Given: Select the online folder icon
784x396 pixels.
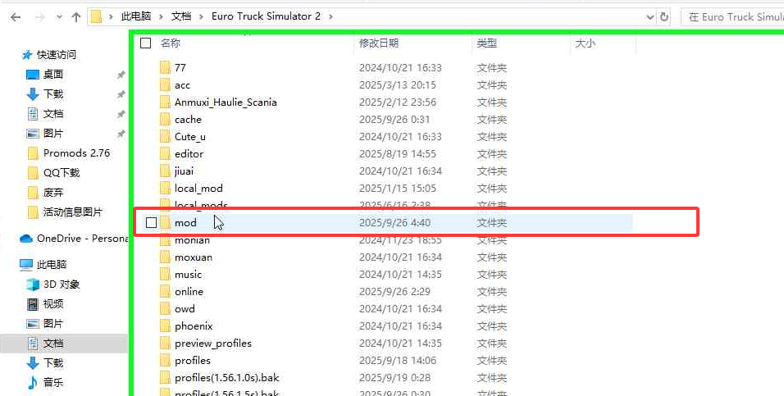Looking at the screenshot, I should click(165, 292).
